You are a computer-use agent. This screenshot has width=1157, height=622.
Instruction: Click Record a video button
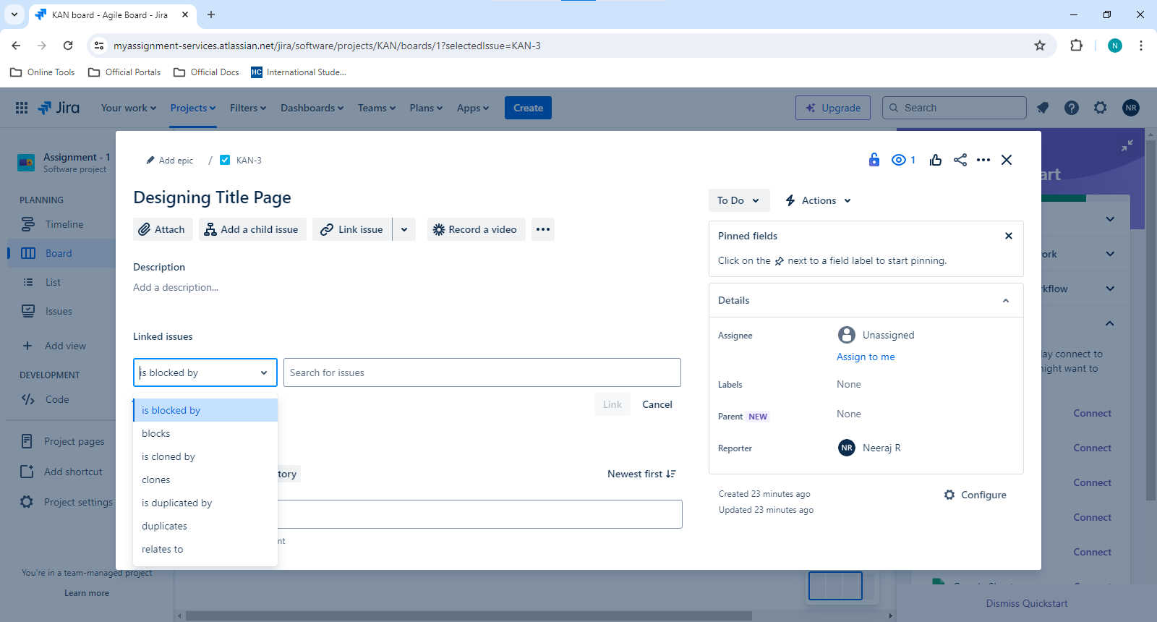point(476,229)
